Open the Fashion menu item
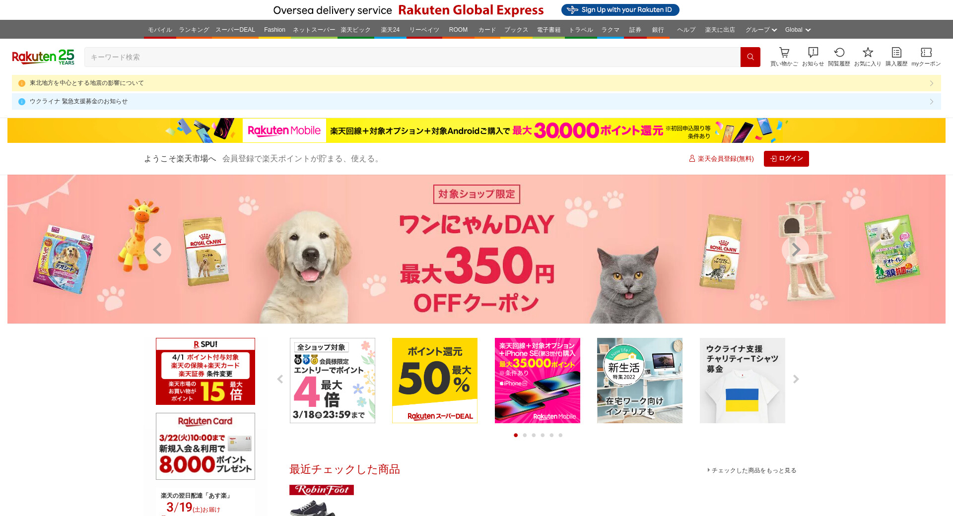This screenshot has width=953, height=516. (274, 30)
